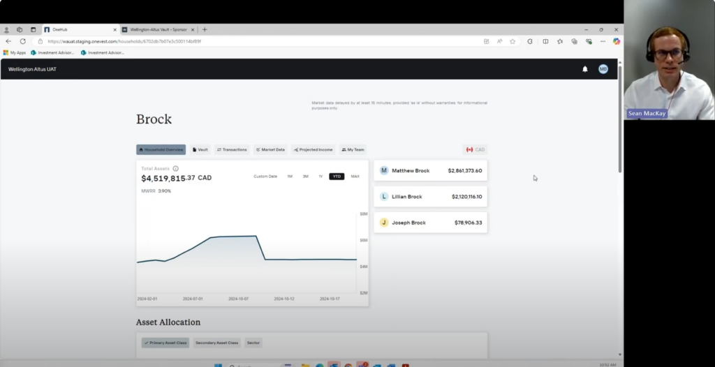The height and width of the screenshot is (367, 715).
Task: Open the browser settings ellipsis menu
Action: pos(603,41)
